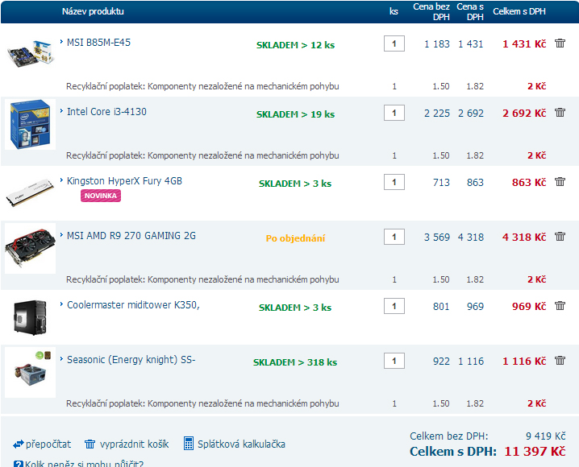Click MSI R9 270 graphics card thumbnail
The width and height of the screenshot is (579, 467).
(31, 249)
